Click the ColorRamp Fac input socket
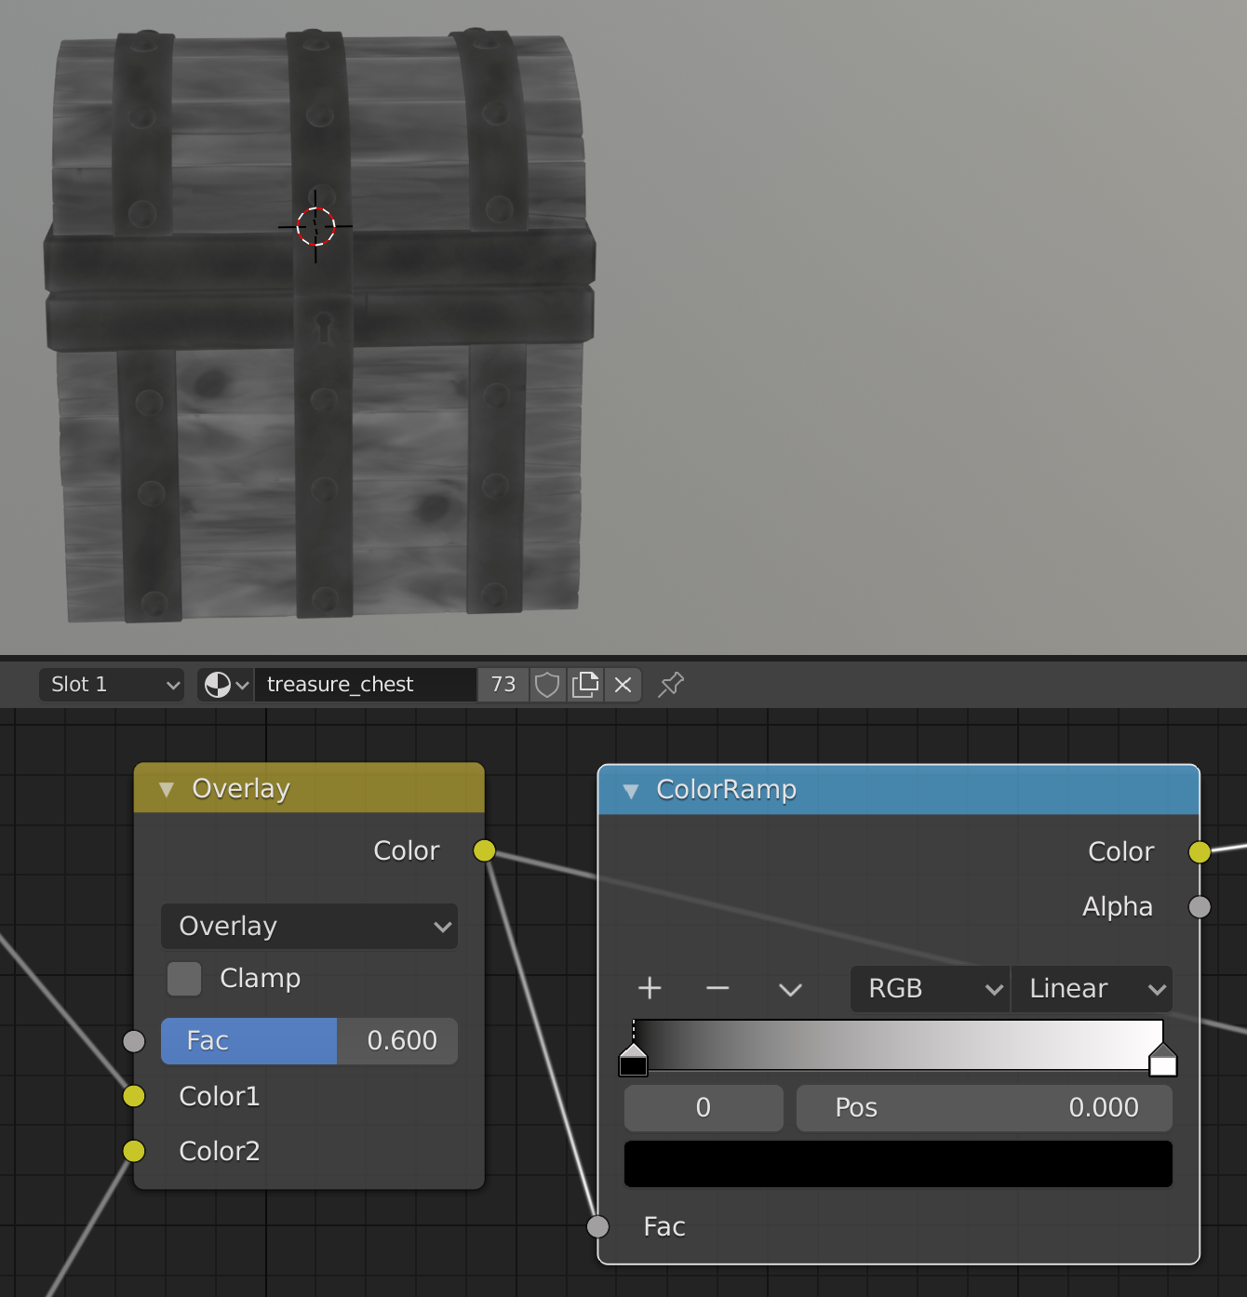Image resolution: width=1247 pixels, height=1297 pixels. tap(597, 1226)
